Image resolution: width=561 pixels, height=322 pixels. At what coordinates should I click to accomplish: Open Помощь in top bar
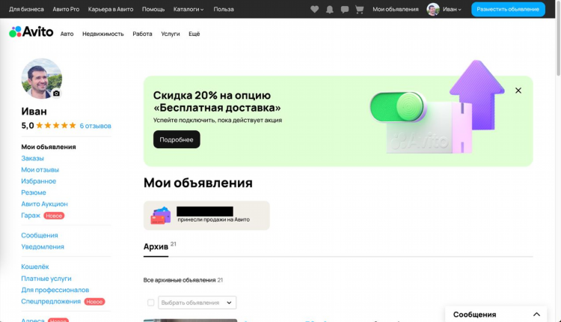pyautogui.click(x=153, y=9)
